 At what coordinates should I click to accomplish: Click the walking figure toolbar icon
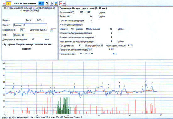click(56, 3)
